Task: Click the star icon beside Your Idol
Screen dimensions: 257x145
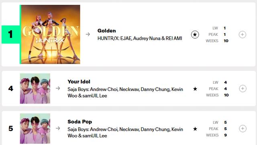Action: (x=195, y=89)
